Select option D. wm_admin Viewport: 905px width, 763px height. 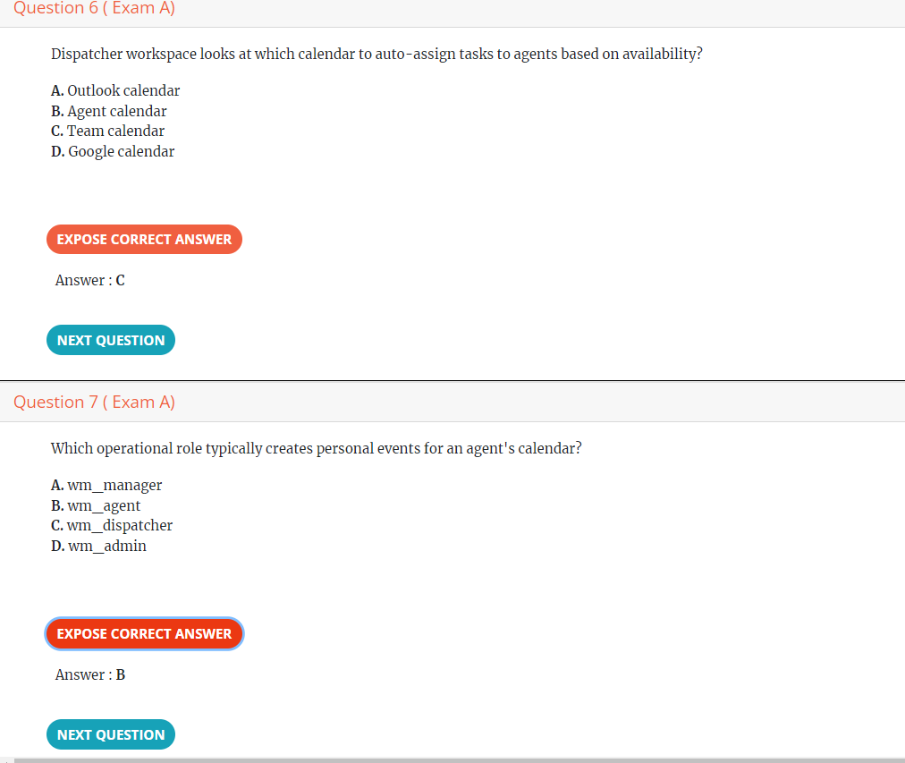(x=98, y=546)
